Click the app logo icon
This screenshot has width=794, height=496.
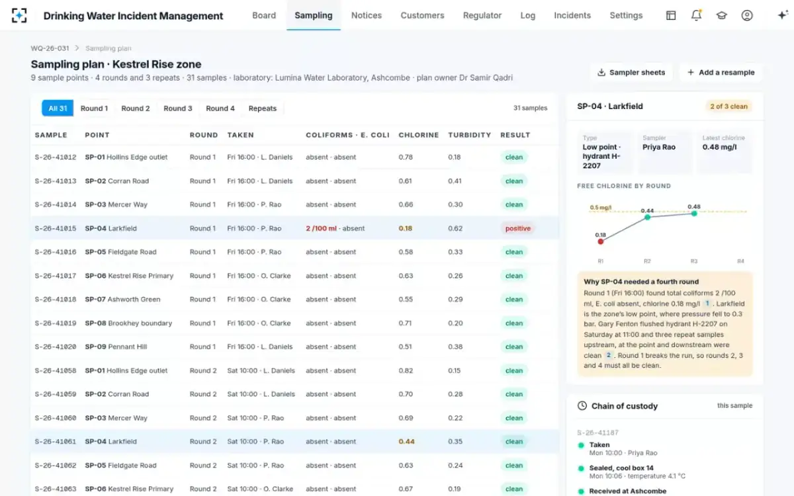(x=19, y=15)
